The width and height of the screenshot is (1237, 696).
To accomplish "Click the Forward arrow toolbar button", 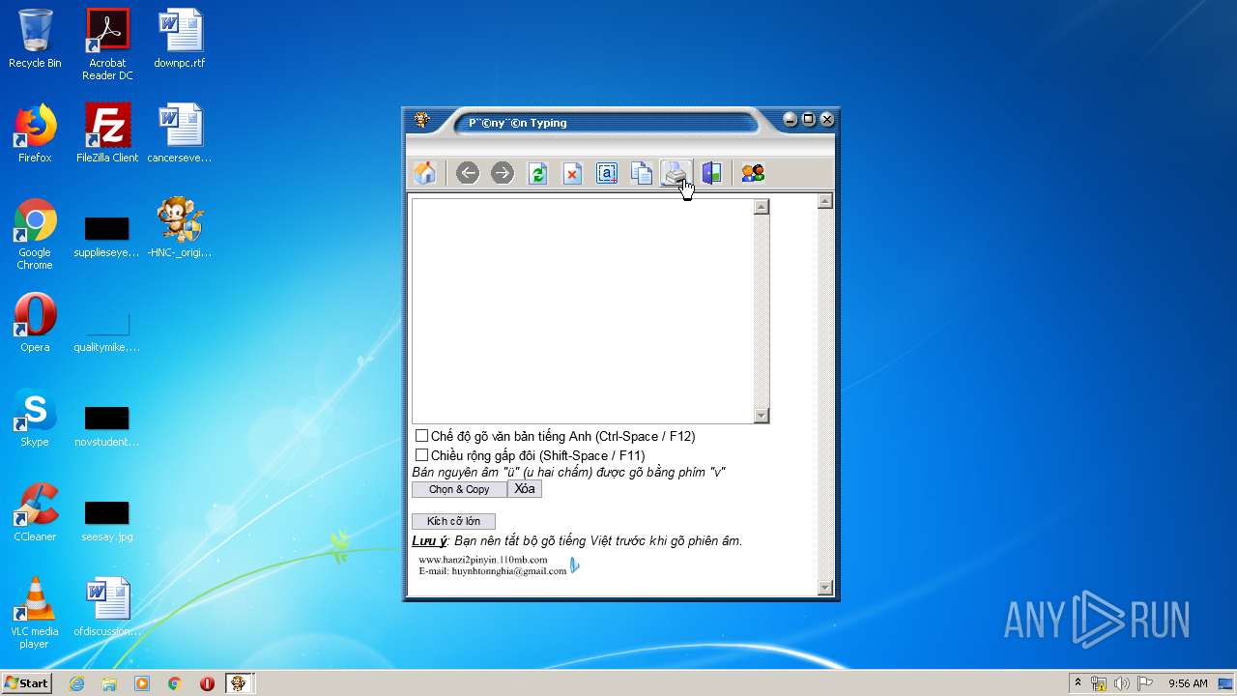I will [x=503, y=173].
